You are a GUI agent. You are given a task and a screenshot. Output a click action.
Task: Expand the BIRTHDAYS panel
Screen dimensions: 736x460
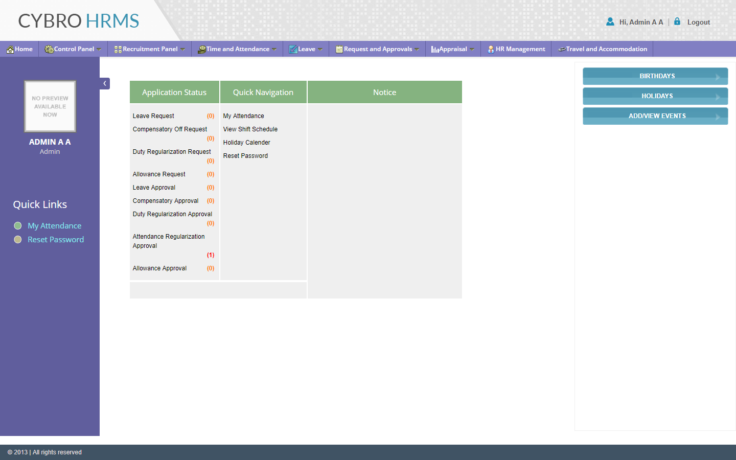(655, 76)
